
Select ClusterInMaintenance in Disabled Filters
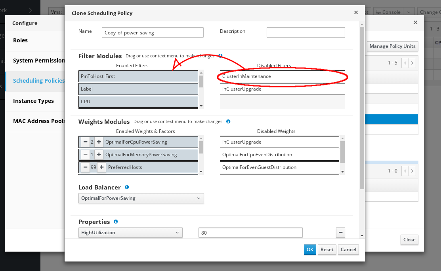pos(282,76)
